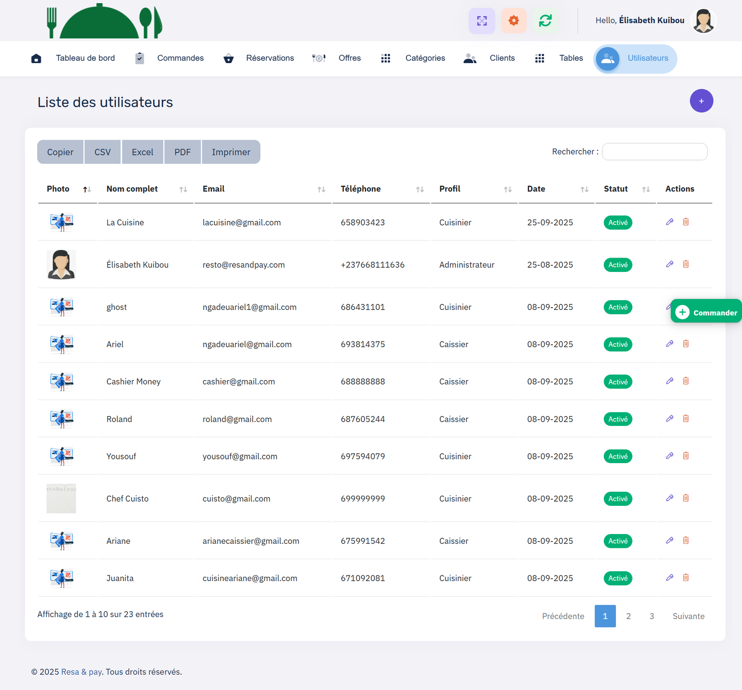This screenshot has height=690, width=742.
Task: Go to page 2 of users
Action: 628,616
